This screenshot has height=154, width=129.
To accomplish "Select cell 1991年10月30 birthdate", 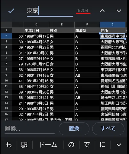I will [36, 53].
